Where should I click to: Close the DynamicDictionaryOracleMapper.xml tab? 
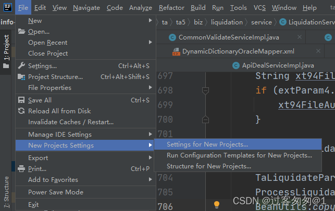(x=318, y=51)
